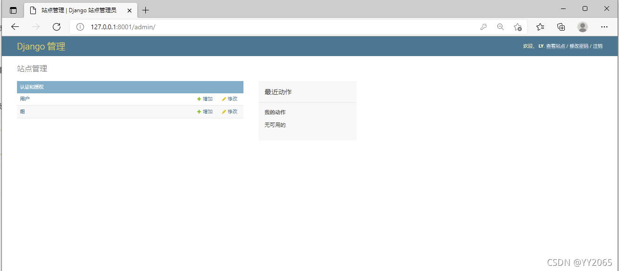Open a new browser tab
The image size is (619, 271).
click(145, 10)
